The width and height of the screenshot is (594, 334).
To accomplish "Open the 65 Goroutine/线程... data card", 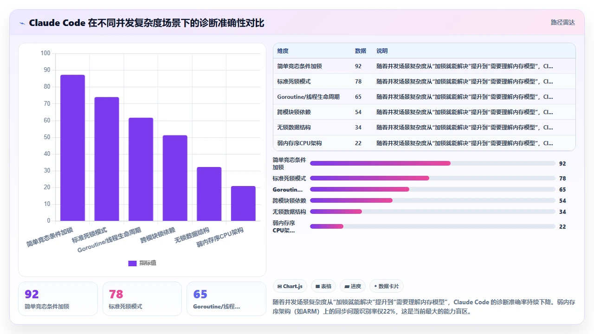I will pos(226,299).
